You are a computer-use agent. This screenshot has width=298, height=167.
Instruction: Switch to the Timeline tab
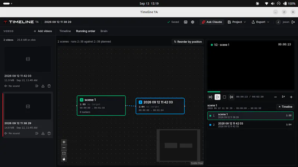pyautogui.click(x=65, y=31)
